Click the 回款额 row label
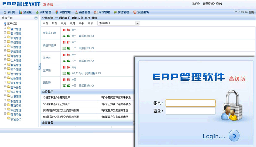The width and height of the screenshot is (256, 147). (x=47, y=83)
